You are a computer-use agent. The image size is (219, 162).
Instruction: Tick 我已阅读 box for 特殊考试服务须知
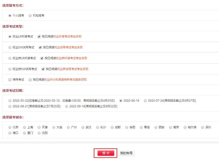pos(30,80)
